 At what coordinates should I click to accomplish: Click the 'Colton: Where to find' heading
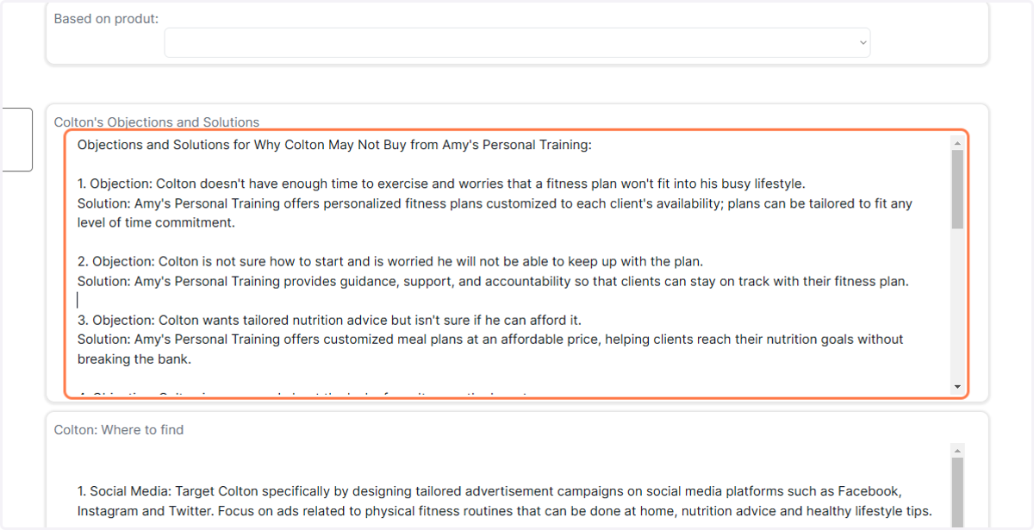[119, 429]
